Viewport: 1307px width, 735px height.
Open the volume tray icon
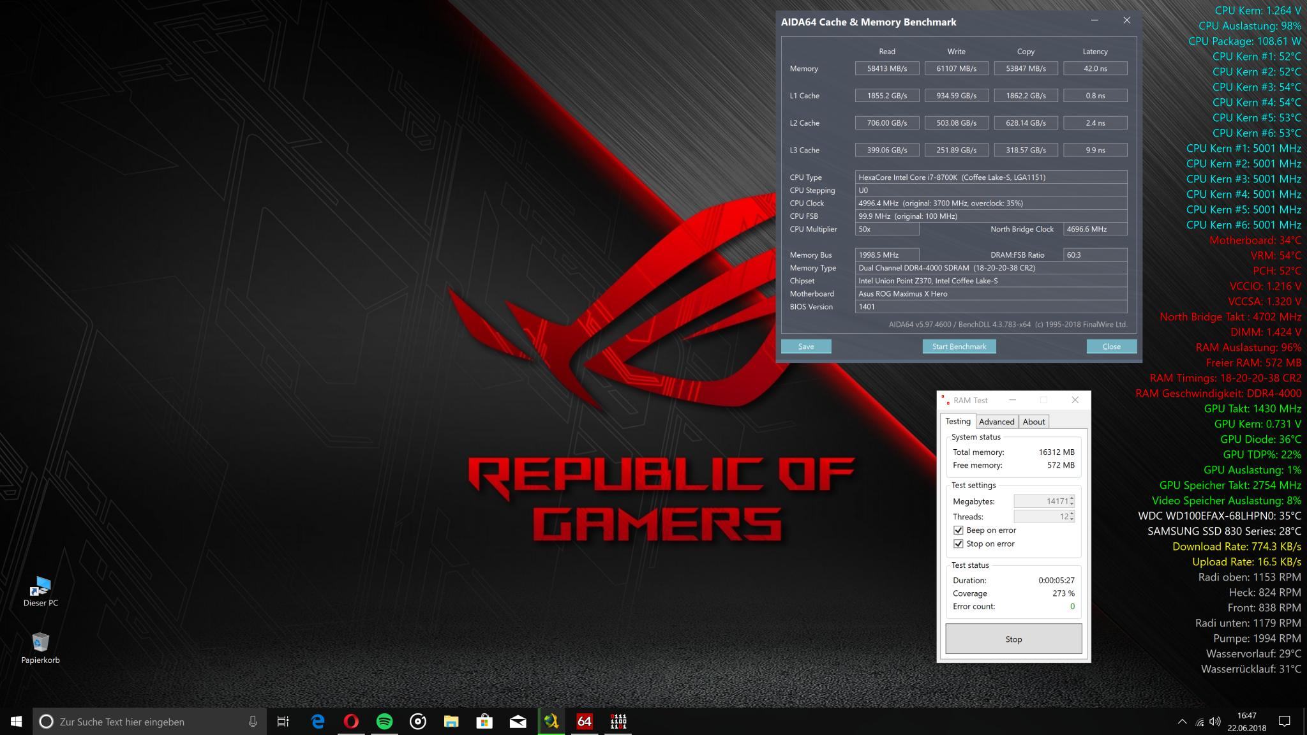[x=1215, y=722]
